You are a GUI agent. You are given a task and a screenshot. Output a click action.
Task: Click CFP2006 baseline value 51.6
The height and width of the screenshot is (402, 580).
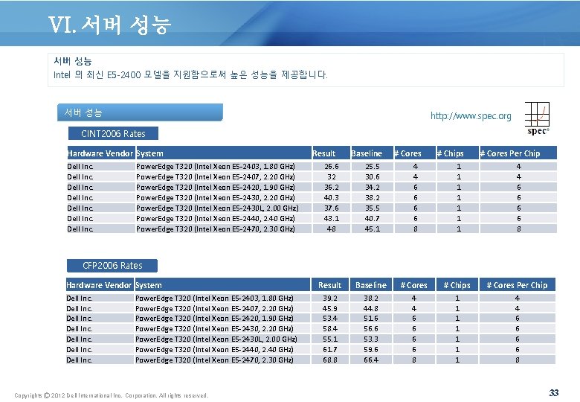point(370,319)
